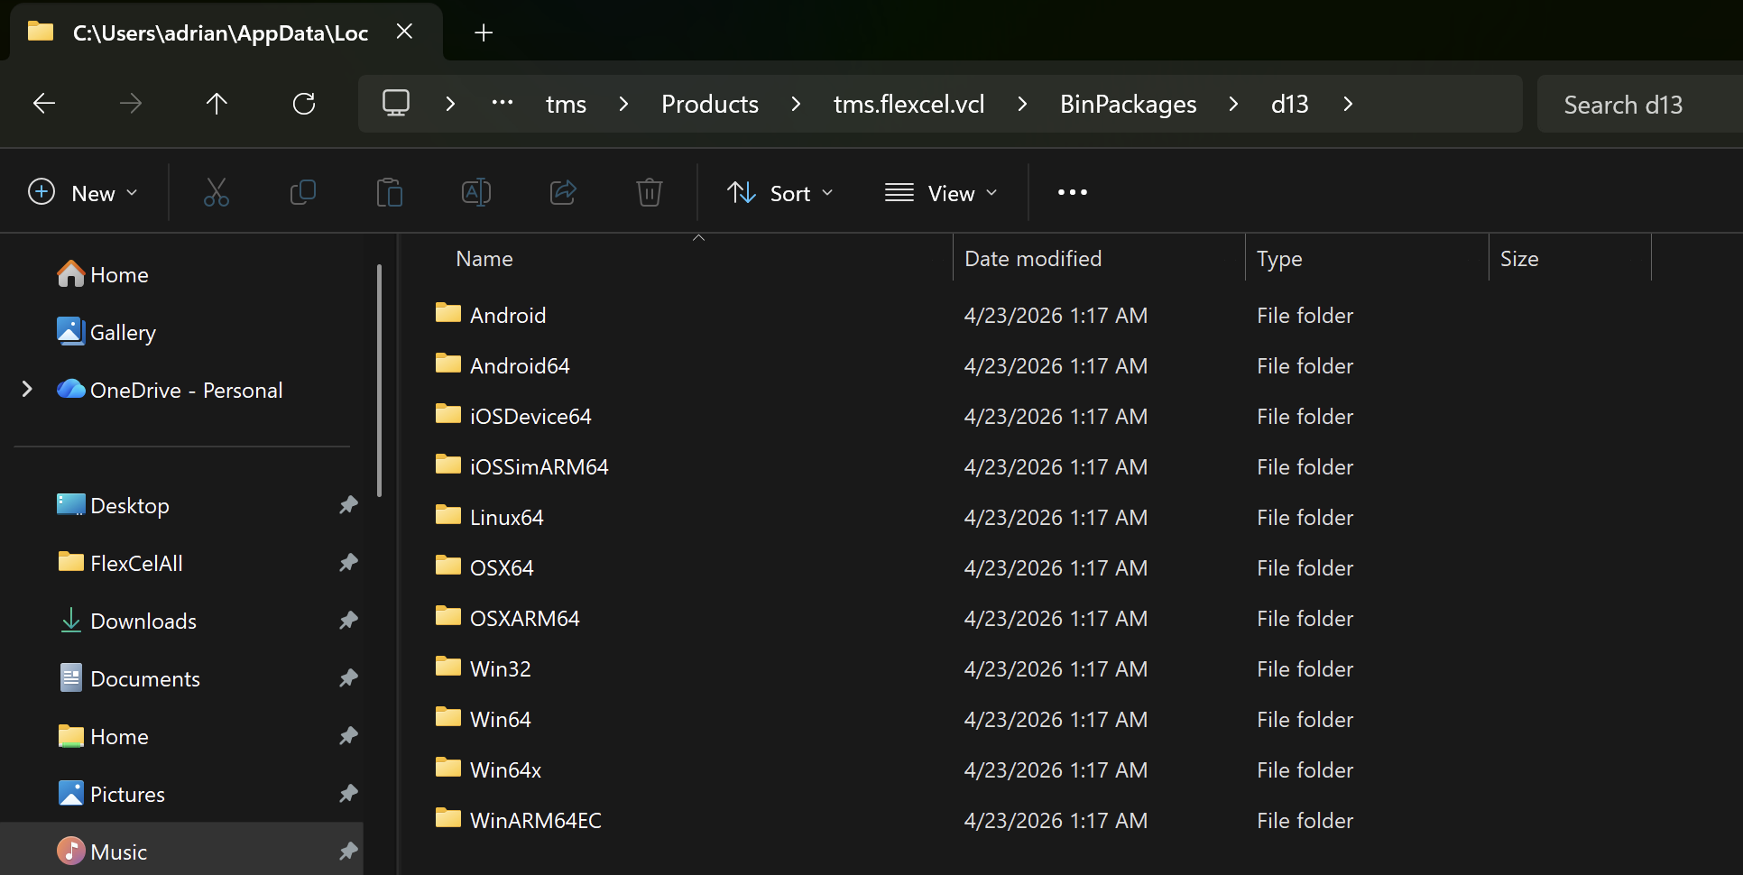Screen dimensions: 1743x875
Task: Expand the OneDrive - Personal tree node
Action: (27, 390)
